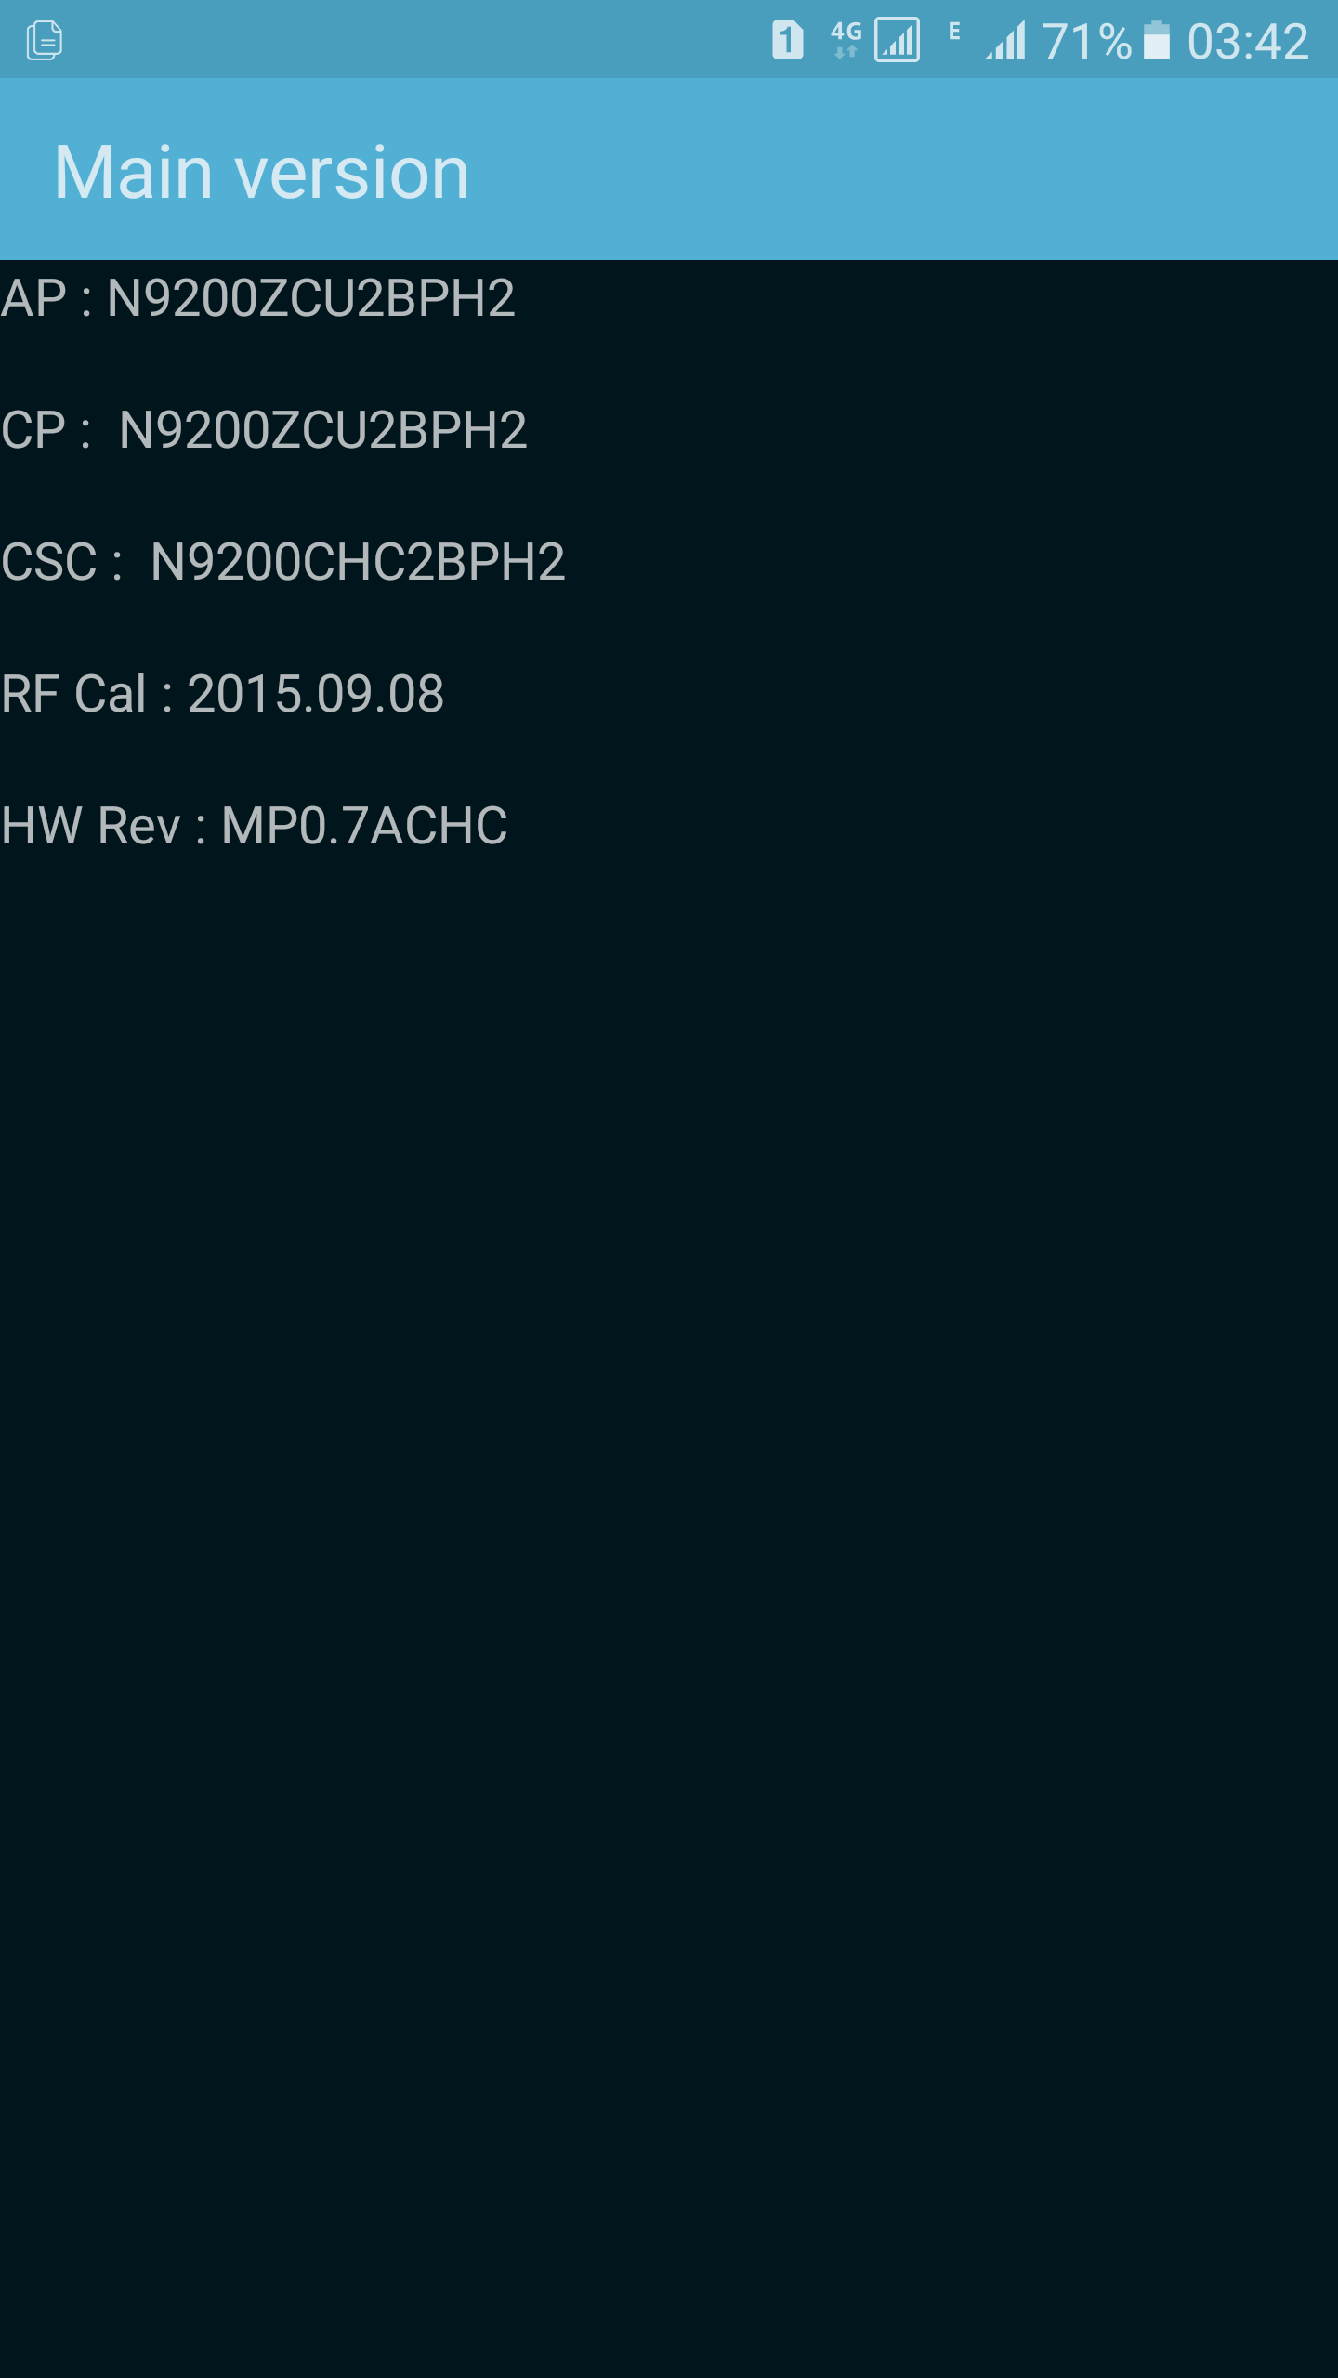This screenshot has height=2378, width=1338.
Task: Tap the SIM card 1 icon
Action: point(787,40)
